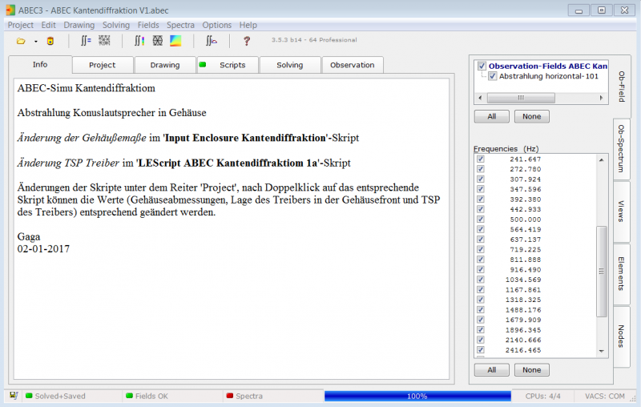Open the Edit menu

tap(48, 25)
